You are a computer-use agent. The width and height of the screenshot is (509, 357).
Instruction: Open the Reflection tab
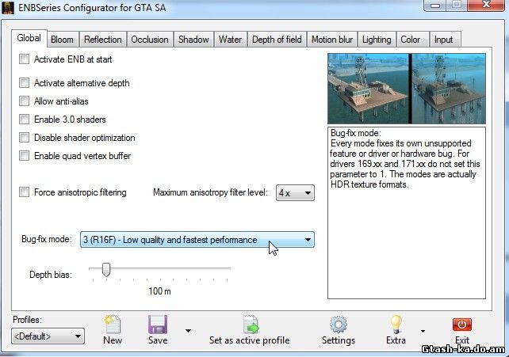pos(103,40)
